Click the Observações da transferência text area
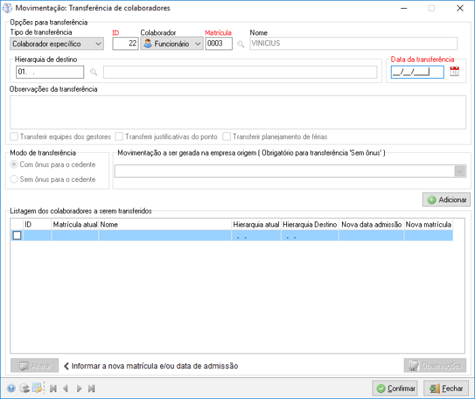Image resolution: width=475 pixels, height=399 pixels. (237, 111)
